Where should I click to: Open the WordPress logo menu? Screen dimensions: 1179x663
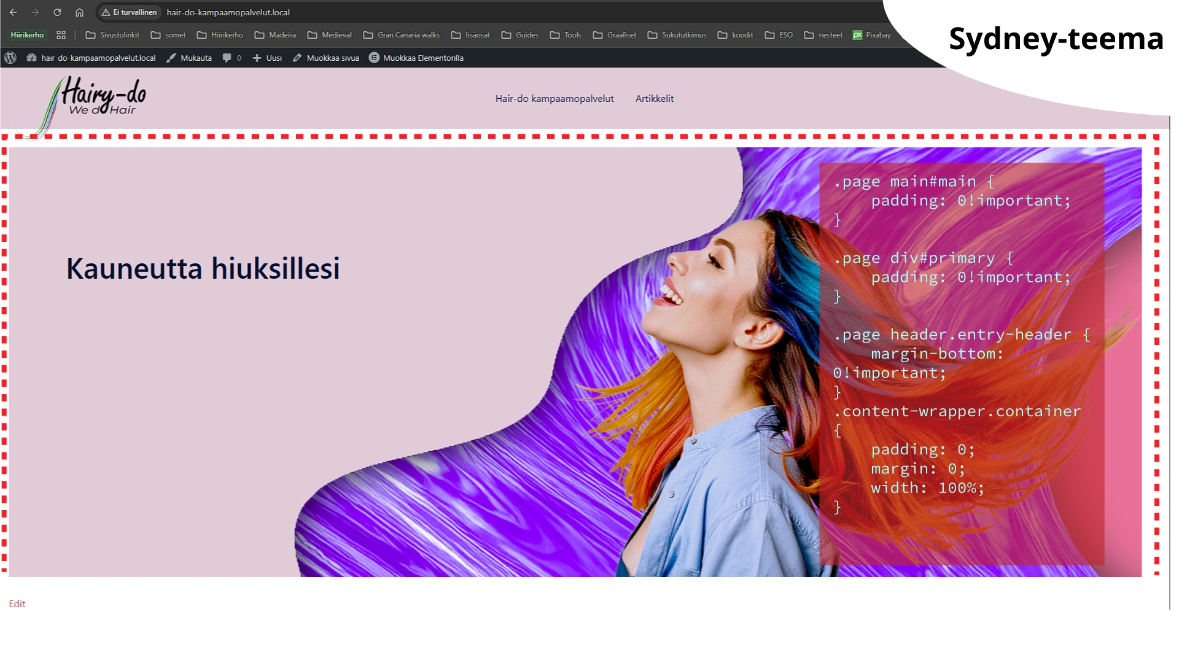[10, 58]
